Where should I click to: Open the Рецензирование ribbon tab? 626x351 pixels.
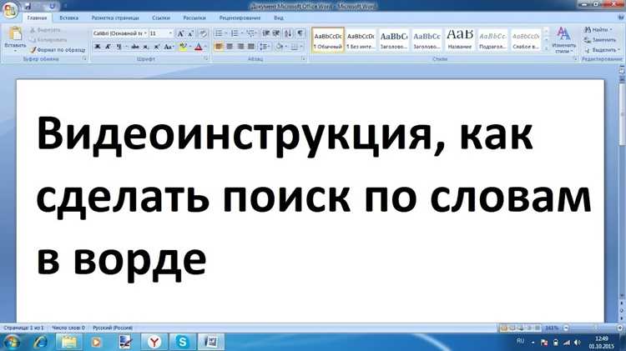click(240, 18)
